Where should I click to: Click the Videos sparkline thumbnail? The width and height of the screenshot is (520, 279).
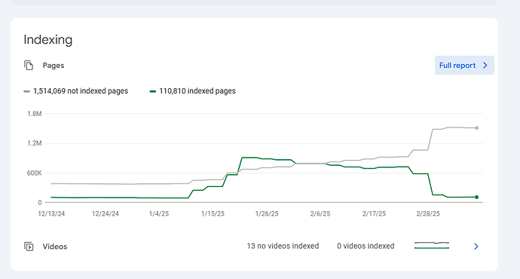[x=432, y=246]
